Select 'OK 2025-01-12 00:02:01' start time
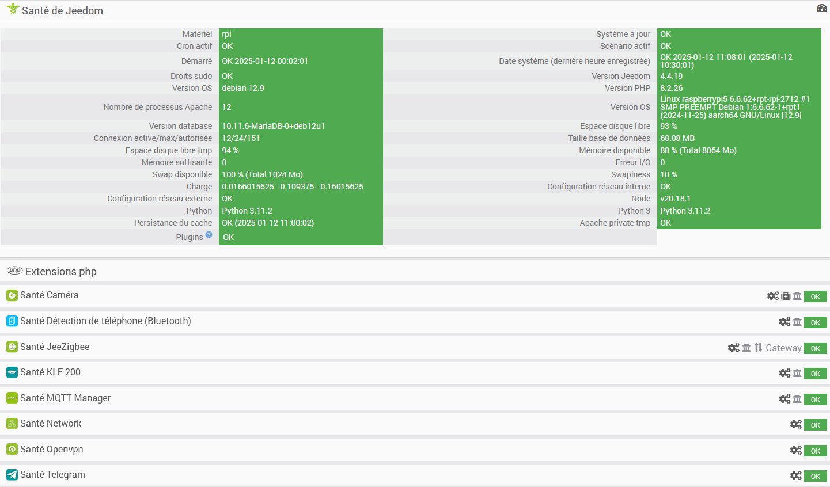The width and height of the screenshot is (830, 487). pos(265,61)
